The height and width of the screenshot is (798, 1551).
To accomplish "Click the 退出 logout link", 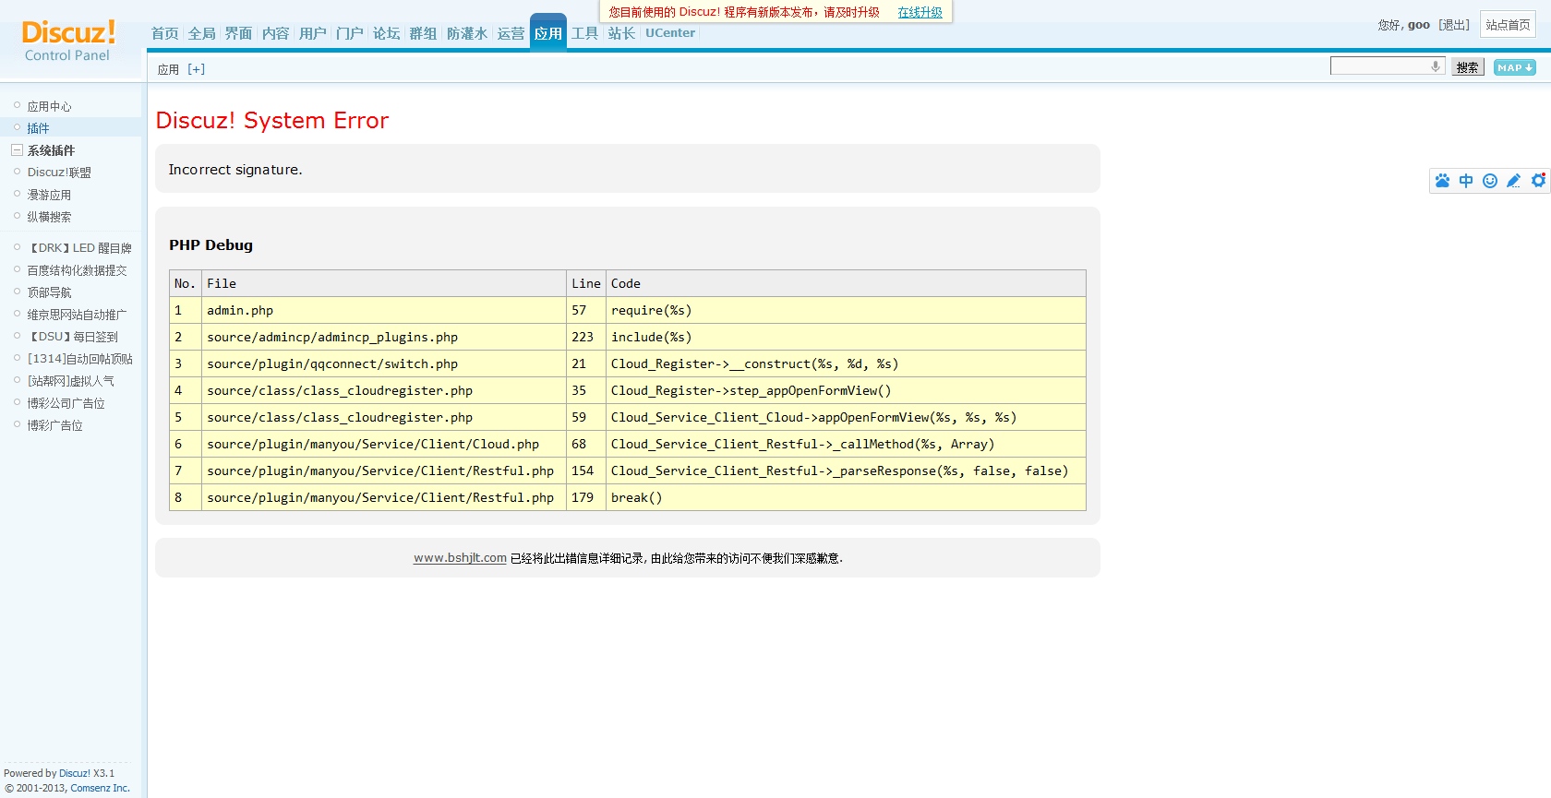I will coord(1454,25).
